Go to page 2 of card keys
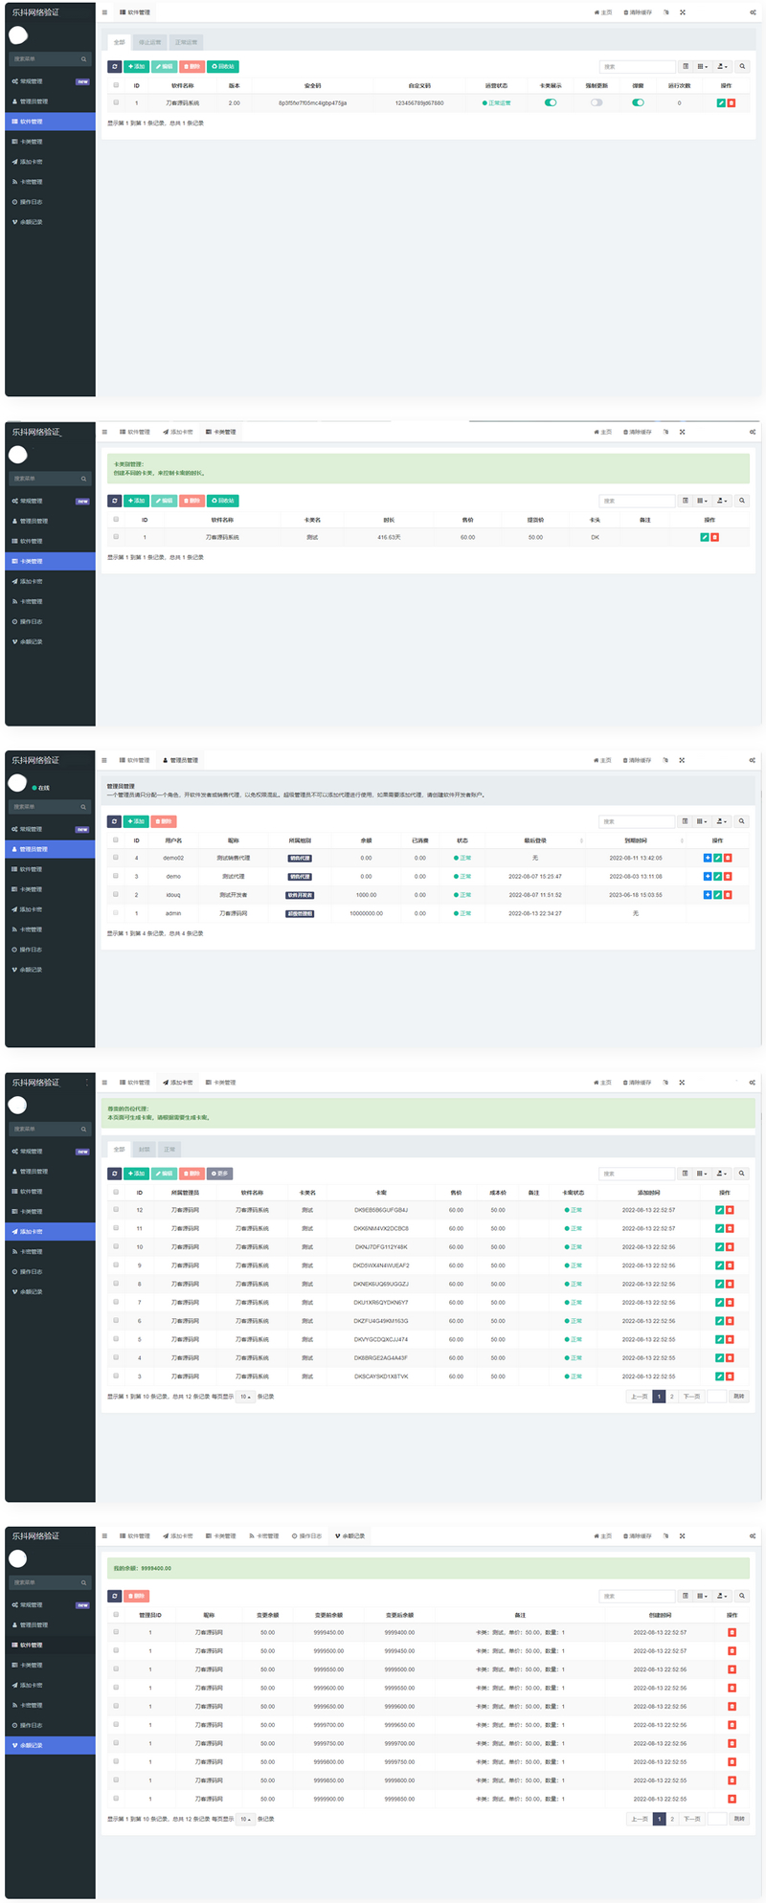766x1903 pixels. tap(672, 1397)
